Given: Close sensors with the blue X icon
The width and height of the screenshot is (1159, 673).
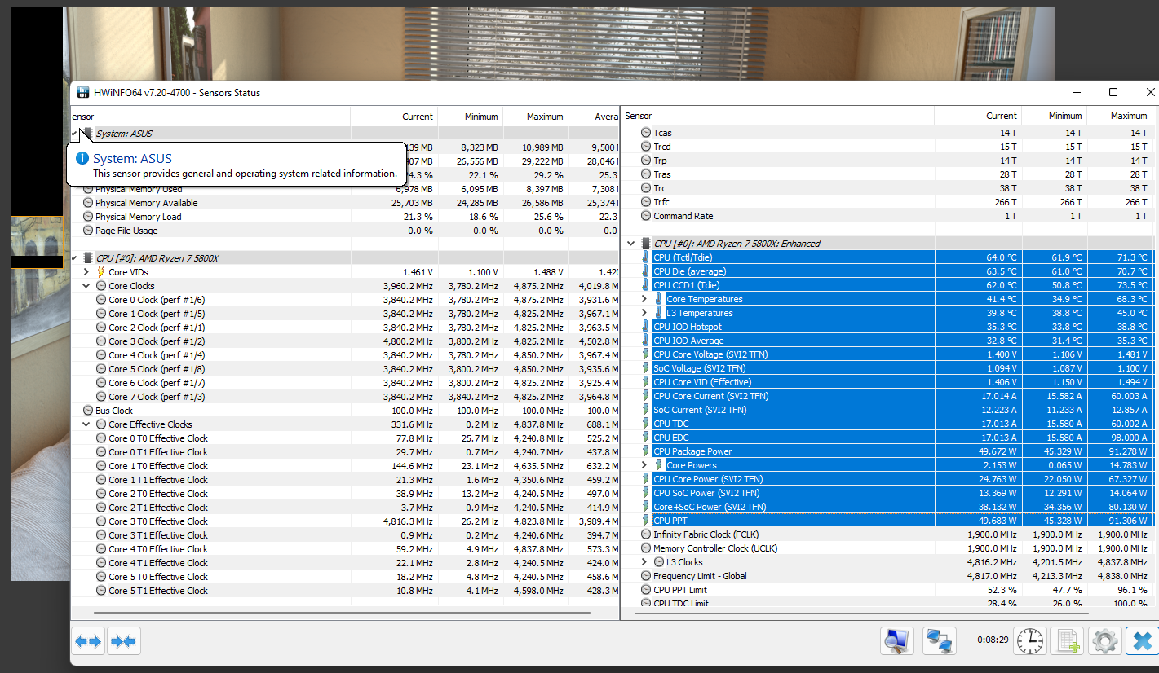Looking at the screenshot, I should coord(1142,641).
